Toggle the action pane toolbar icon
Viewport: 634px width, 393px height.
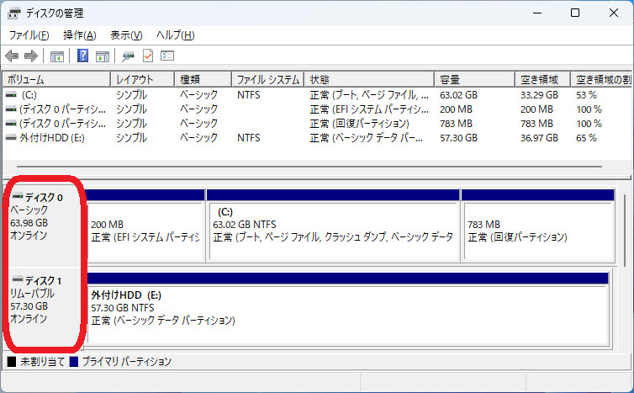[103, 56]
